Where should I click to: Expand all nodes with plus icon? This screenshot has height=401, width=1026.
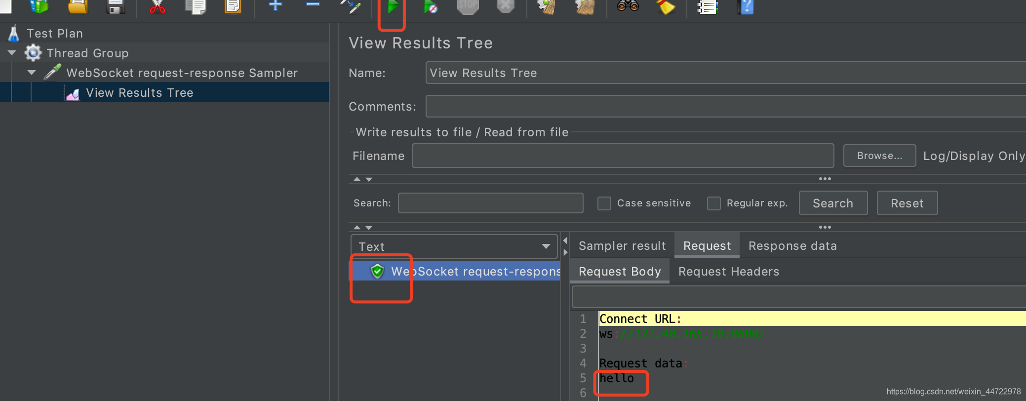[x=276, y=5]
